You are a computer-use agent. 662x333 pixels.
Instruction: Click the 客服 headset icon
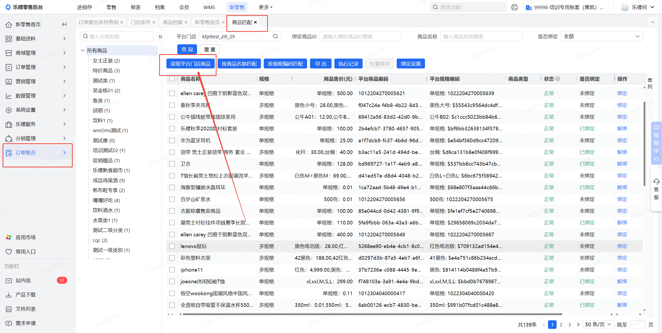(x=656, y=182)
